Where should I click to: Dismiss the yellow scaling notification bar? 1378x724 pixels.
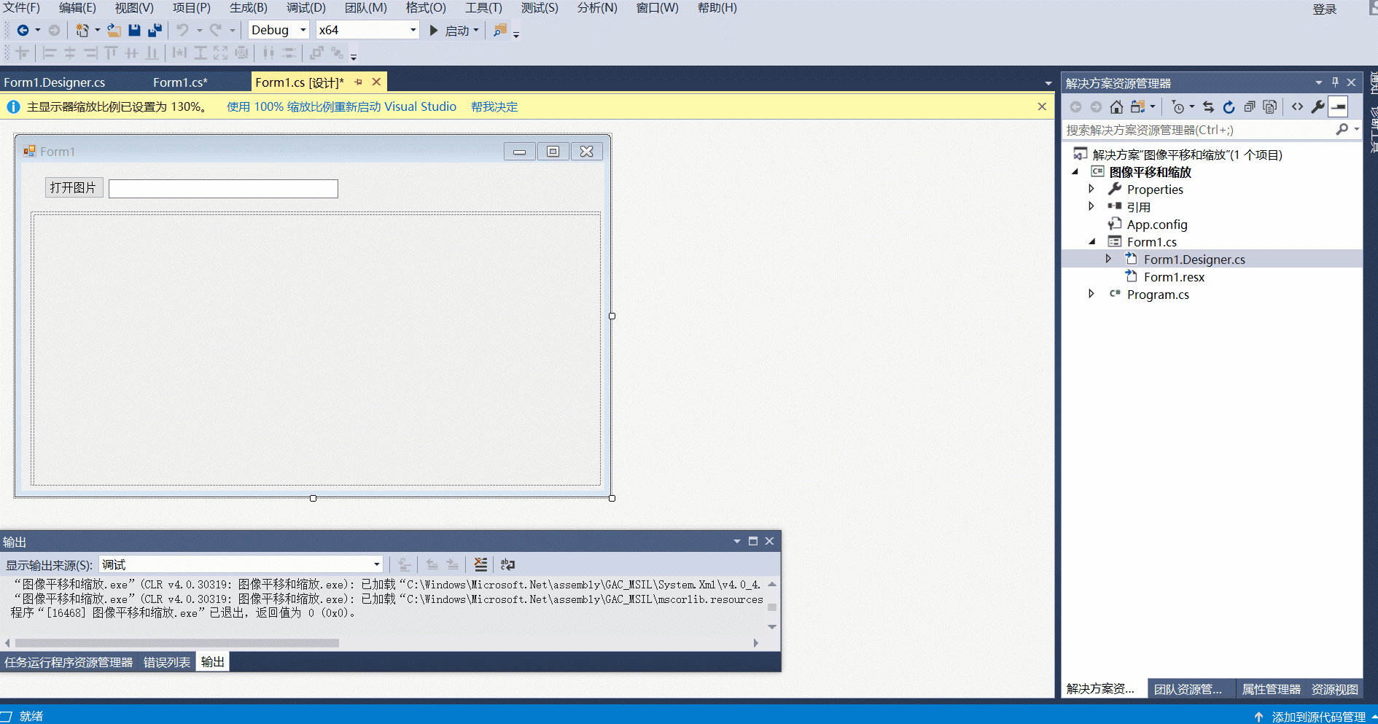pos(1042,106)
